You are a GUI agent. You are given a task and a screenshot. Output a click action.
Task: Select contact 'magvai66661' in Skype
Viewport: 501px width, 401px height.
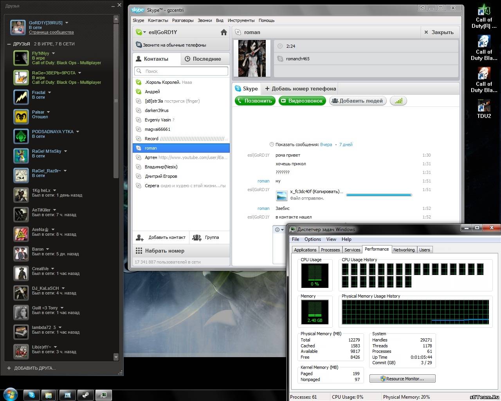click(x=181, y=129)
